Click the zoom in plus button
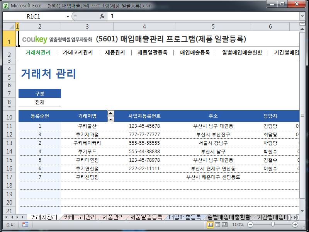Screen dimensions: 309x232 click(295, 225)
